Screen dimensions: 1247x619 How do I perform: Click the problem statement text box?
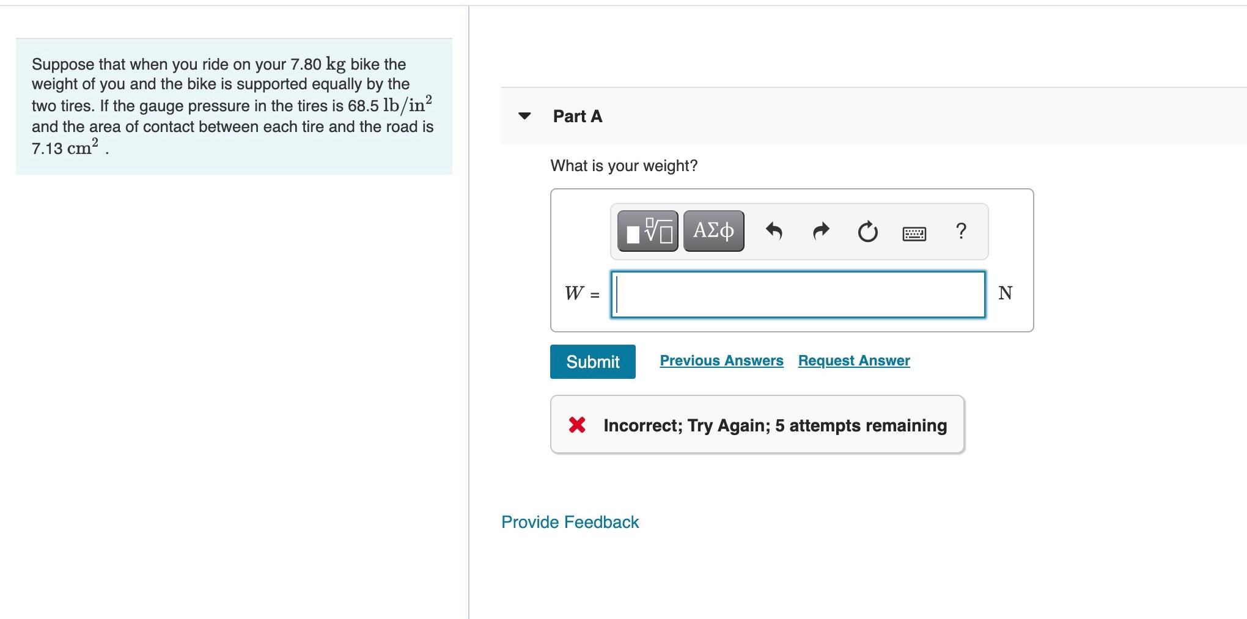click(234, 106)
